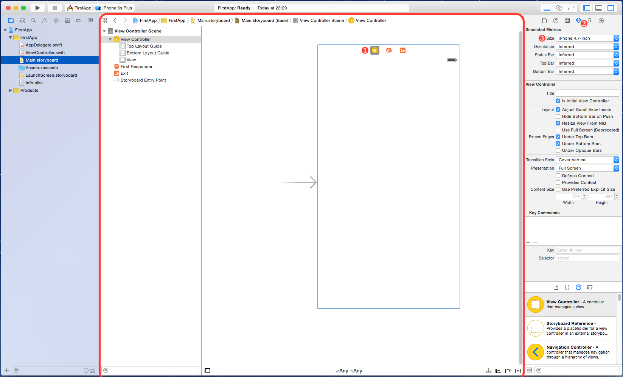Open the Object library tab
This screenshot has width=623, height=377.
(578, 287)
